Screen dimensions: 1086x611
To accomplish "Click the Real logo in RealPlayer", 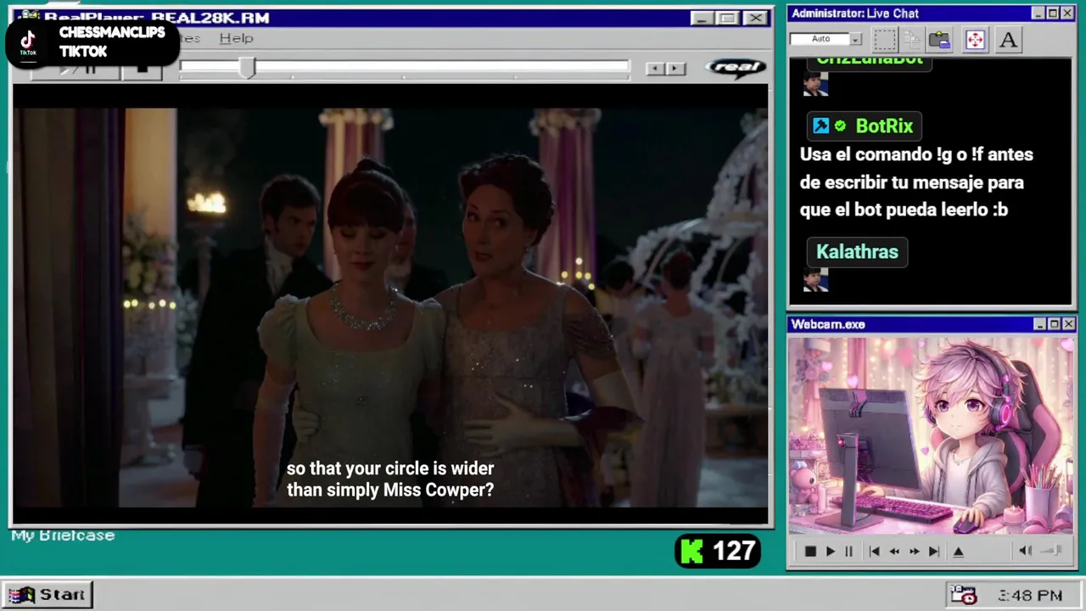I will [736, 67].
